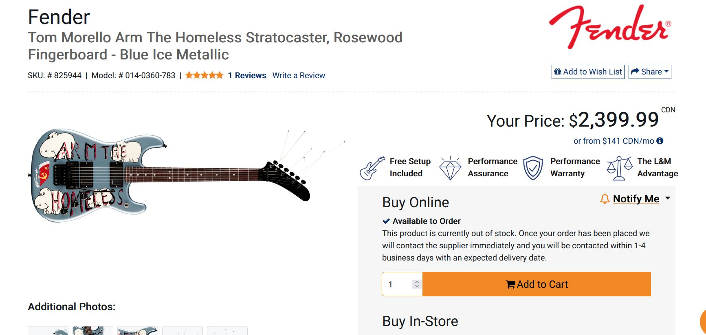The image size is (706, 335).
Task: Select the second additional photo thumbnail
Action: pyautogui.click(x=93, y=331)
